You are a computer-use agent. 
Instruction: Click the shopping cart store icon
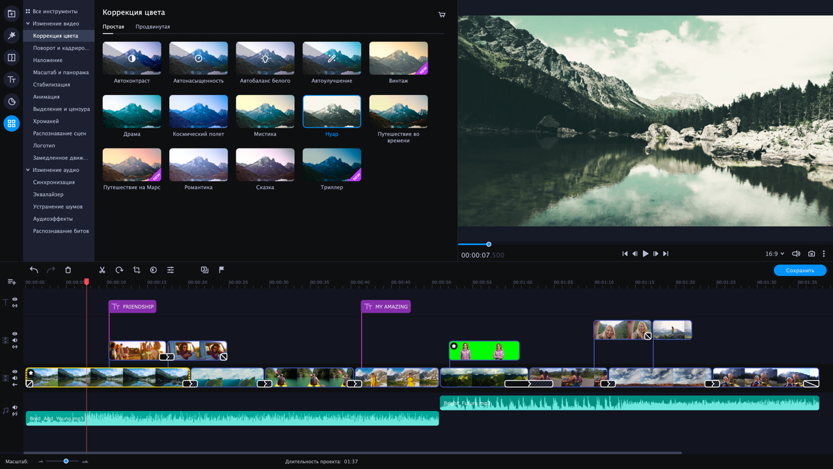442,14
